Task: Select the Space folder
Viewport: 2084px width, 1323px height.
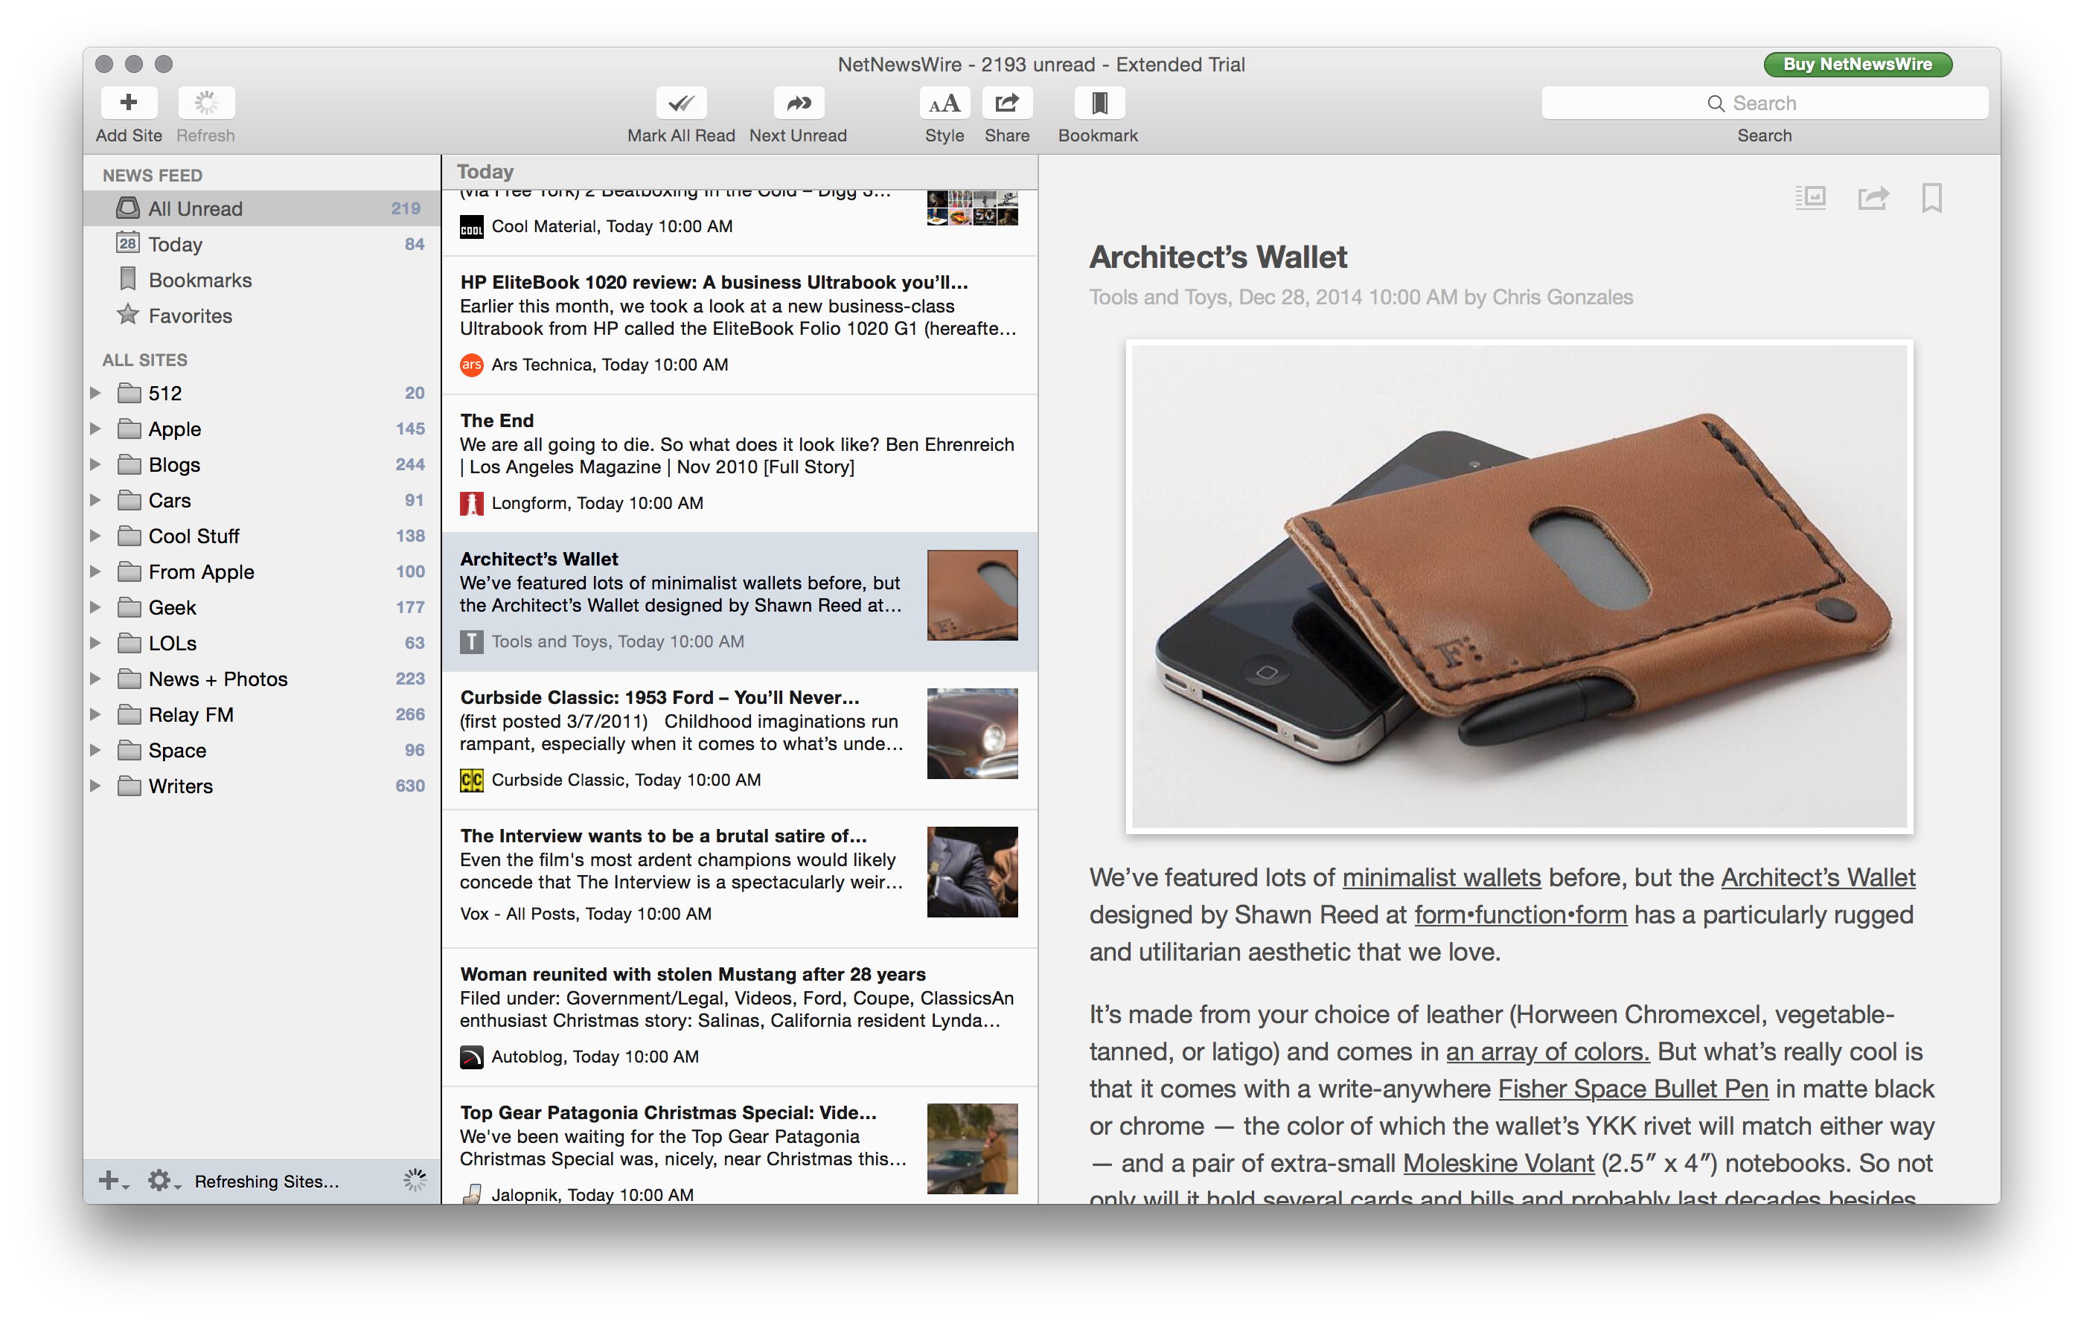Action: (x=261, y=750)
